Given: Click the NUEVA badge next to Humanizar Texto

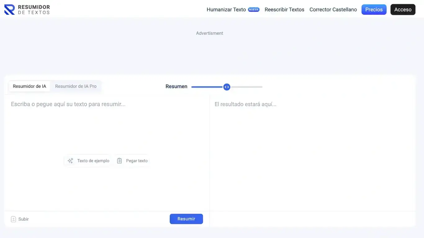Looking at the screenshot, I should tap(254, 9).
